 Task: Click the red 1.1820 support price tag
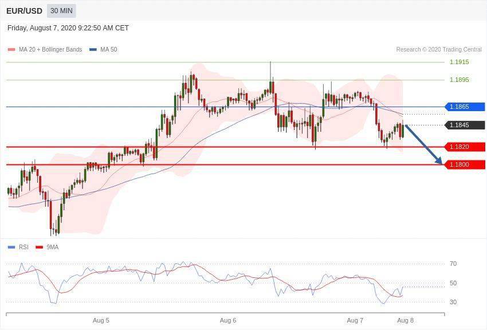(x=465, y=147)
